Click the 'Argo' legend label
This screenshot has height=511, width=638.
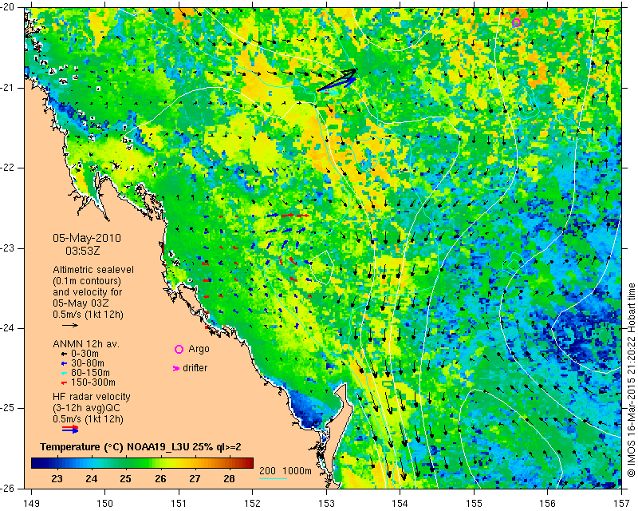click(199, 349)
